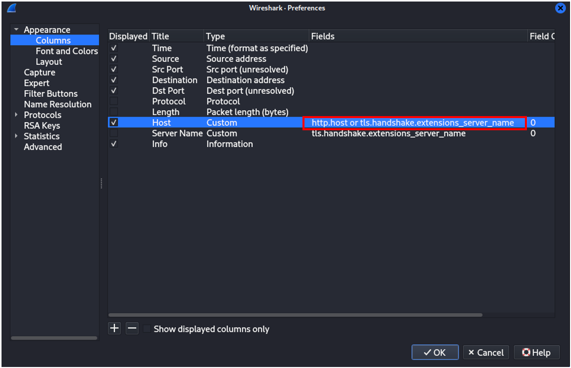Toggle the Info column displayed checkbox

coord(114,143)
